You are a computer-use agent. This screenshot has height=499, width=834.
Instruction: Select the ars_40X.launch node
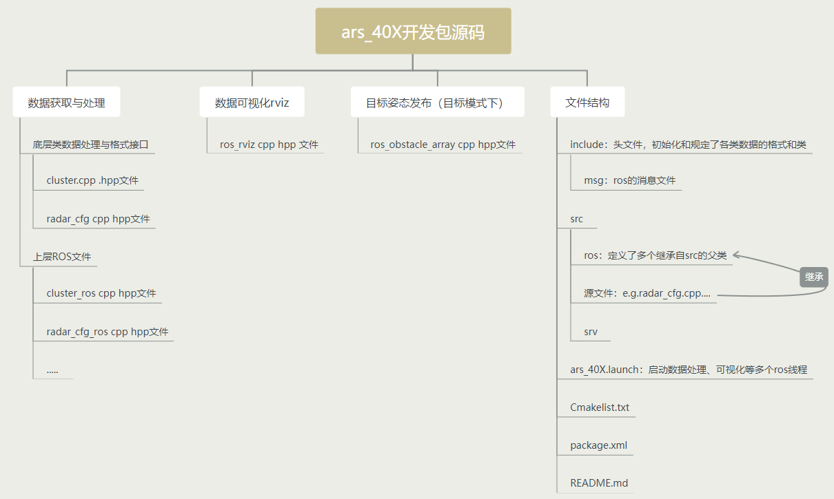(687, 369)
